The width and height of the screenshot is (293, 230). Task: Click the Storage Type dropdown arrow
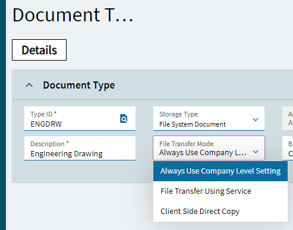click(x=256, y=119)
